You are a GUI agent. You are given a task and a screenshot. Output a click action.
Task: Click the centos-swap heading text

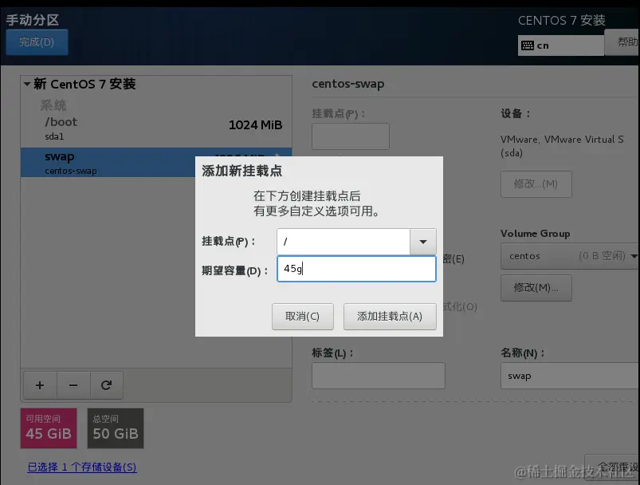(x=348, y=84)
